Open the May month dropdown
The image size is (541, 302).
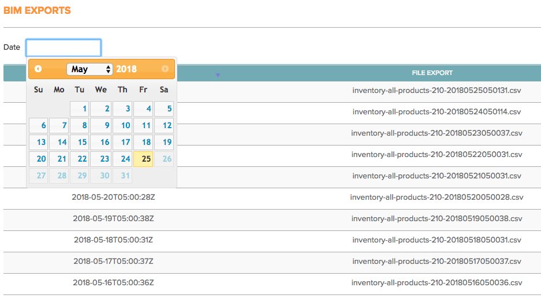pos(90,69)
